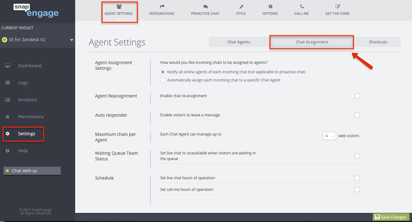The height and width of the screenshot is (222, 412).
Task: Start a conversation via Chat with us
Action: click(x=32, y=171)
